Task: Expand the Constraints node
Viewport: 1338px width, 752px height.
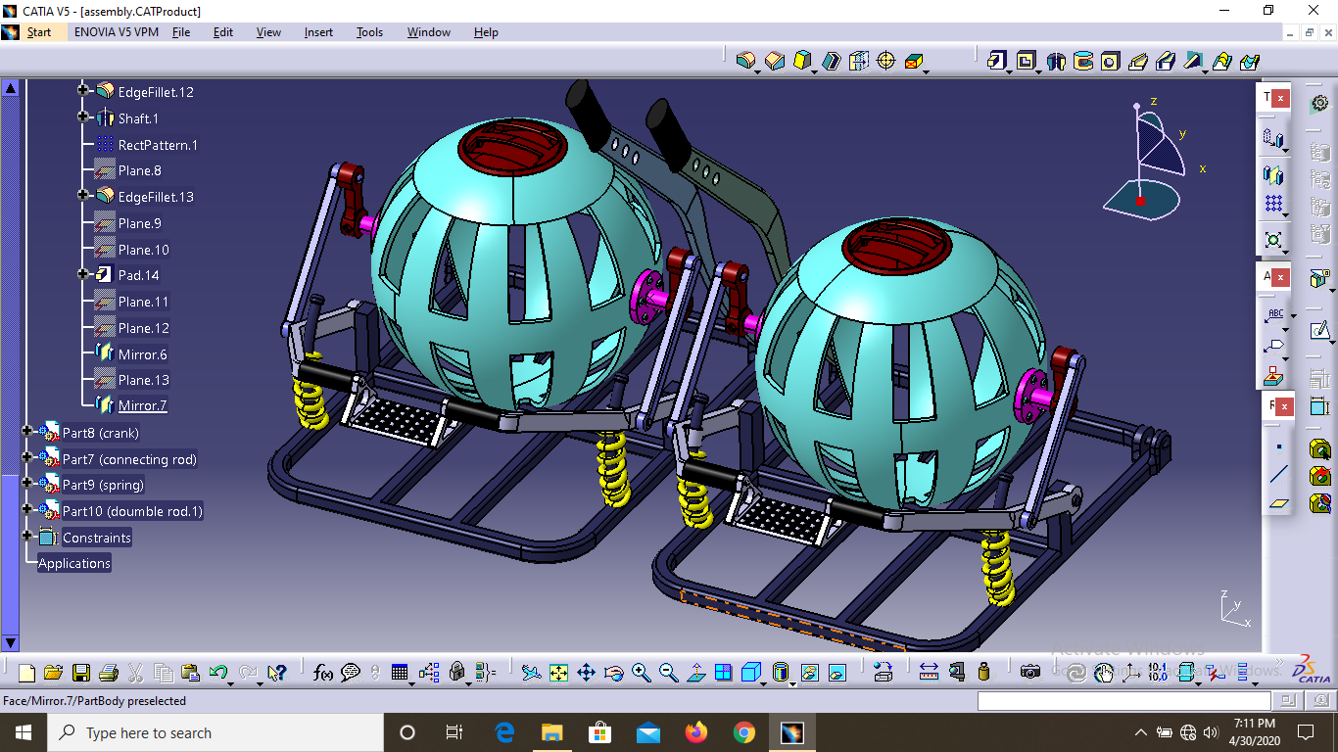Action: pyautogui.click(x=27, y=537)
